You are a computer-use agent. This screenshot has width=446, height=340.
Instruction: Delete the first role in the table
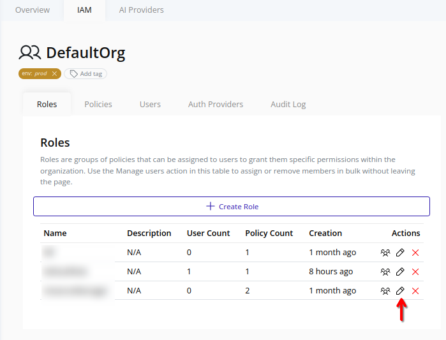tap(415, 253)
